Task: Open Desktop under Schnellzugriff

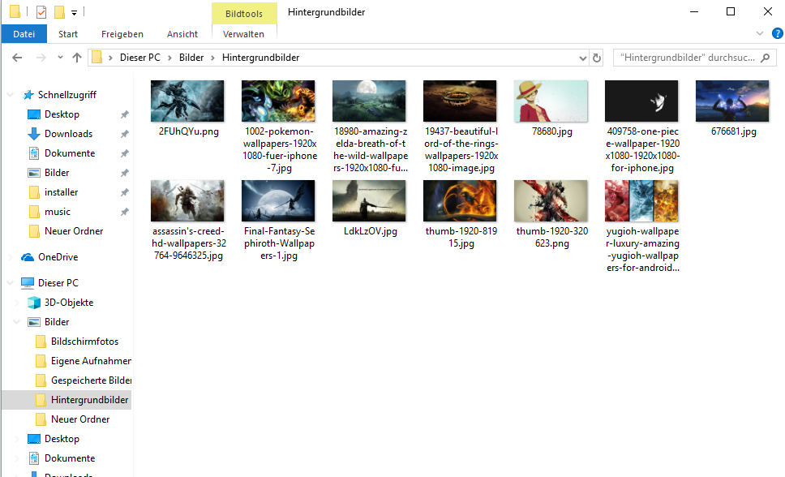Action: [x=62, y=114]
